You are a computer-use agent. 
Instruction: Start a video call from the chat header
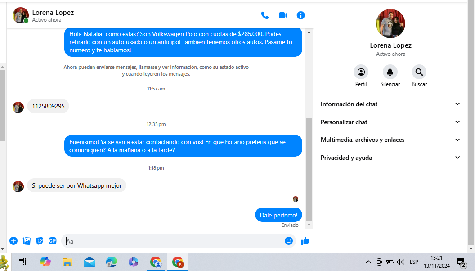[x=283, y=15]
